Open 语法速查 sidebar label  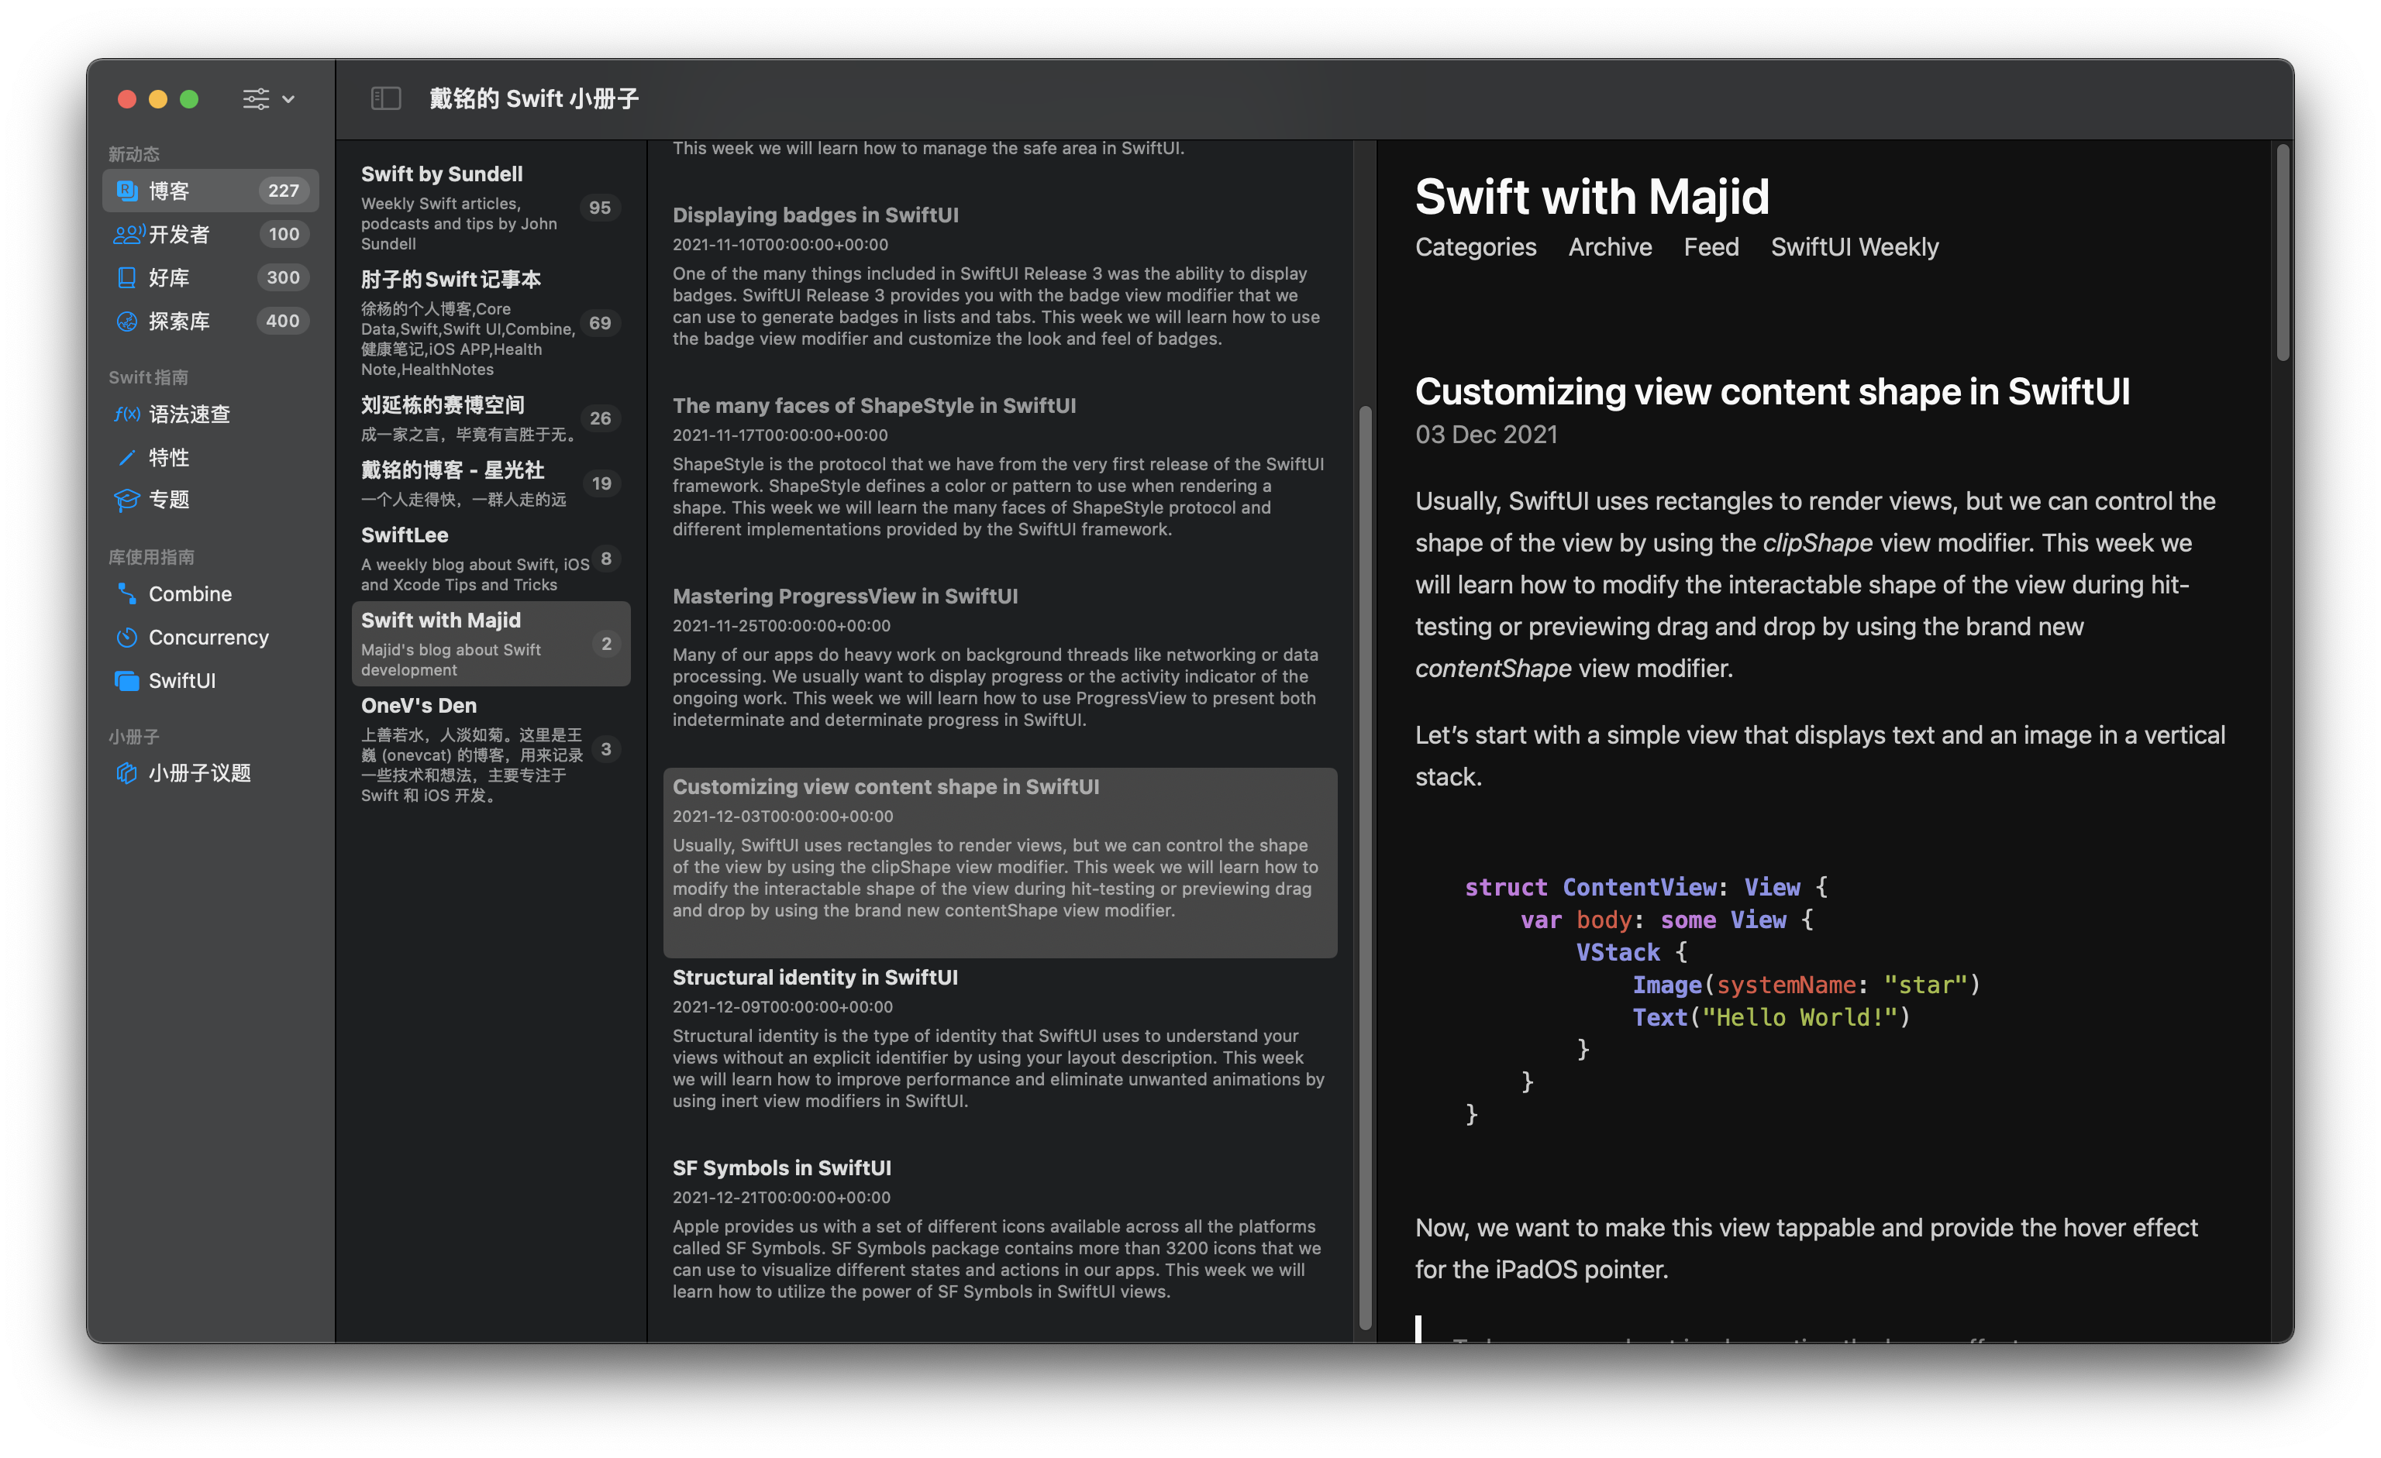coord(189,414)
